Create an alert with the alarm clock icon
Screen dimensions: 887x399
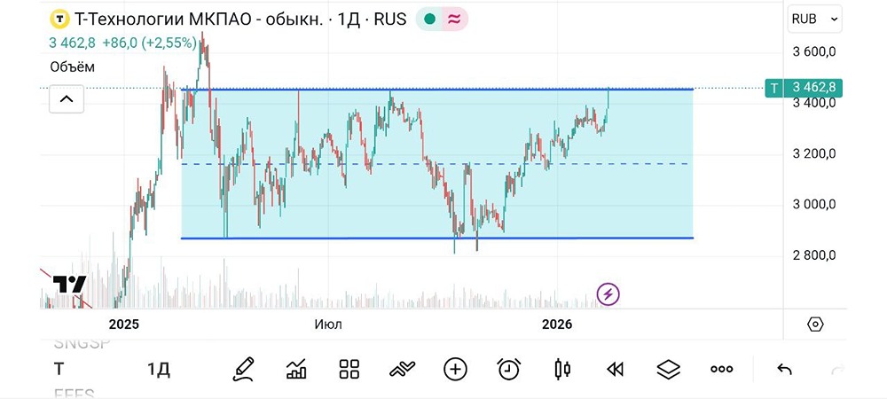pyautogui.click(x=508, y=369)
